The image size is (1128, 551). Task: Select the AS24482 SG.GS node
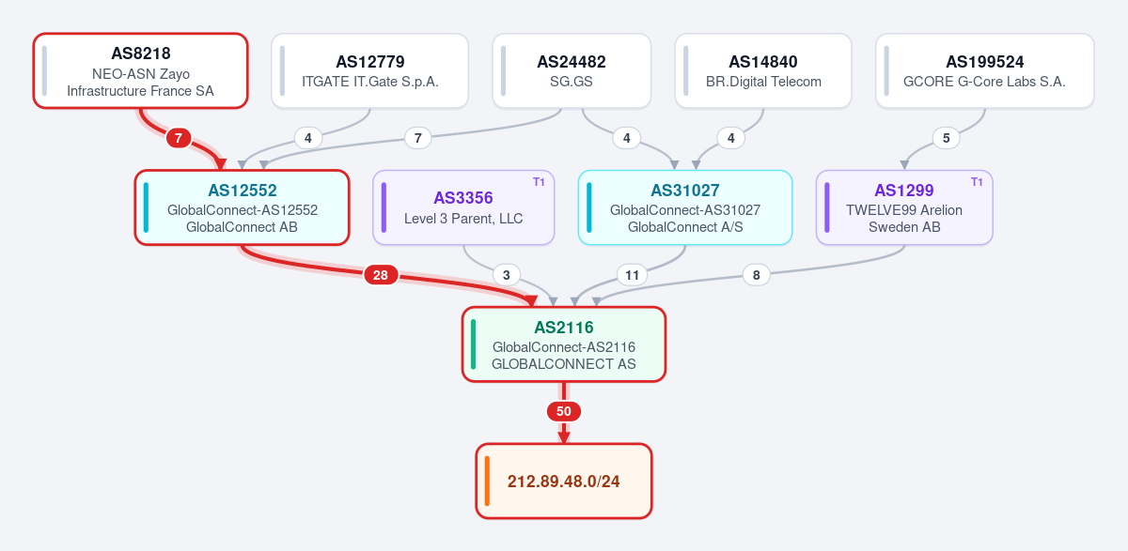572,71
